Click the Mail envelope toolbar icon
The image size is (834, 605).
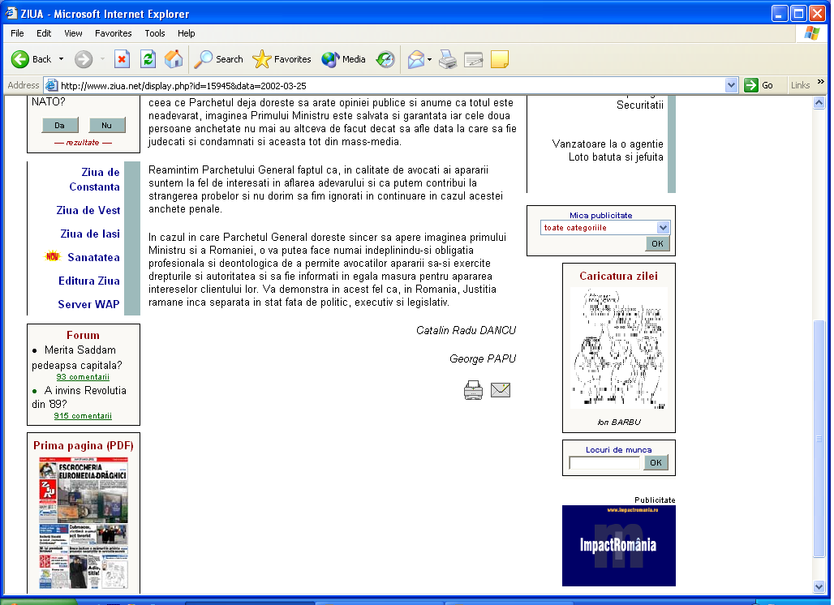point(416,59)
